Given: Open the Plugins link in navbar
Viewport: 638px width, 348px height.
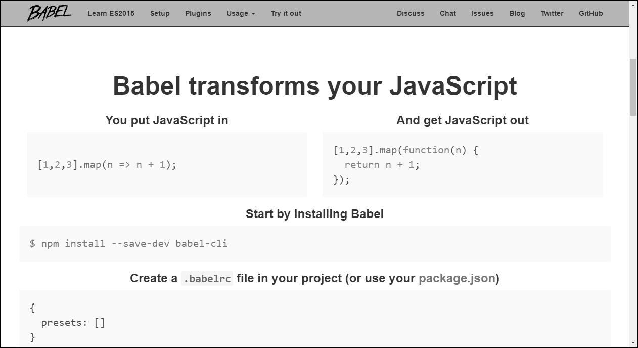Looking at the screenshot, I should click(x=198, y=13).
